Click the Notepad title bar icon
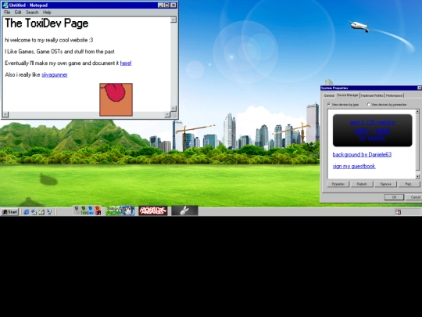 click(5, 5)
